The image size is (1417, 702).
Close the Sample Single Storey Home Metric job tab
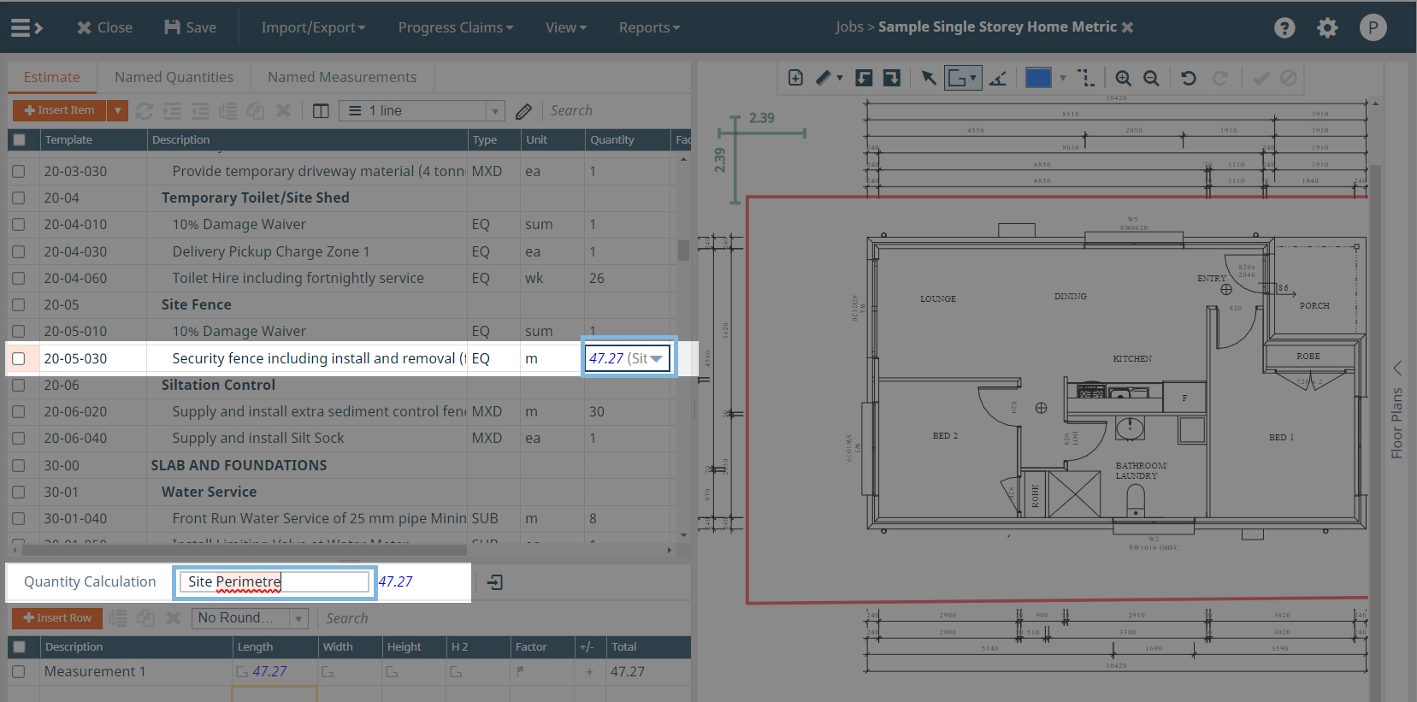click(1127, 27)
